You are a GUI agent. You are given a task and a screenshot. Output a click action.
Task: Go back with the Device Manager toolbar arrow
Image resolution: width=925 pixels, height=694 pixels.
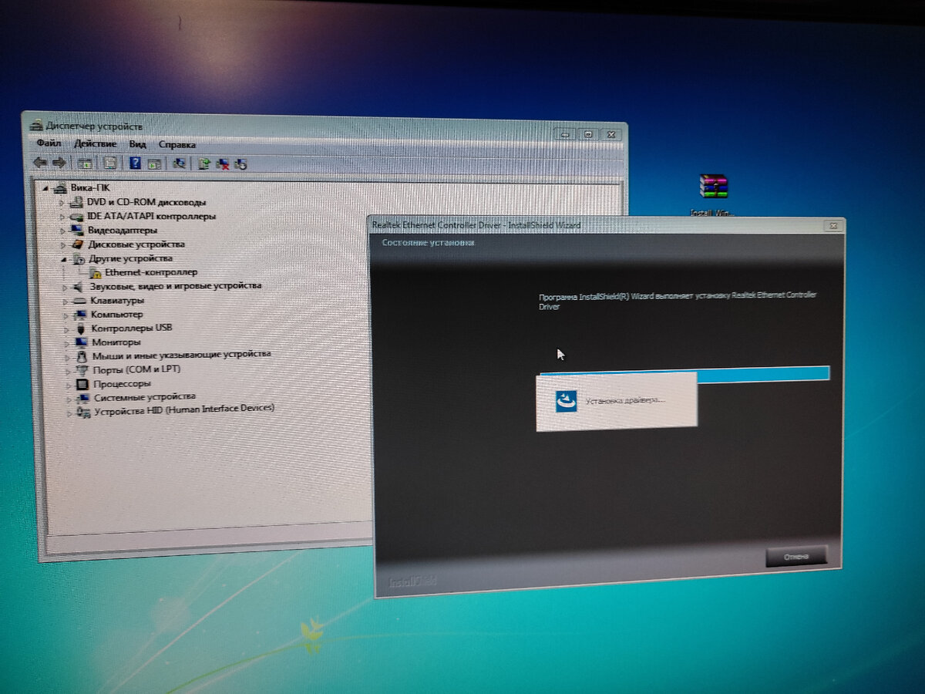[x=40, y=163]
